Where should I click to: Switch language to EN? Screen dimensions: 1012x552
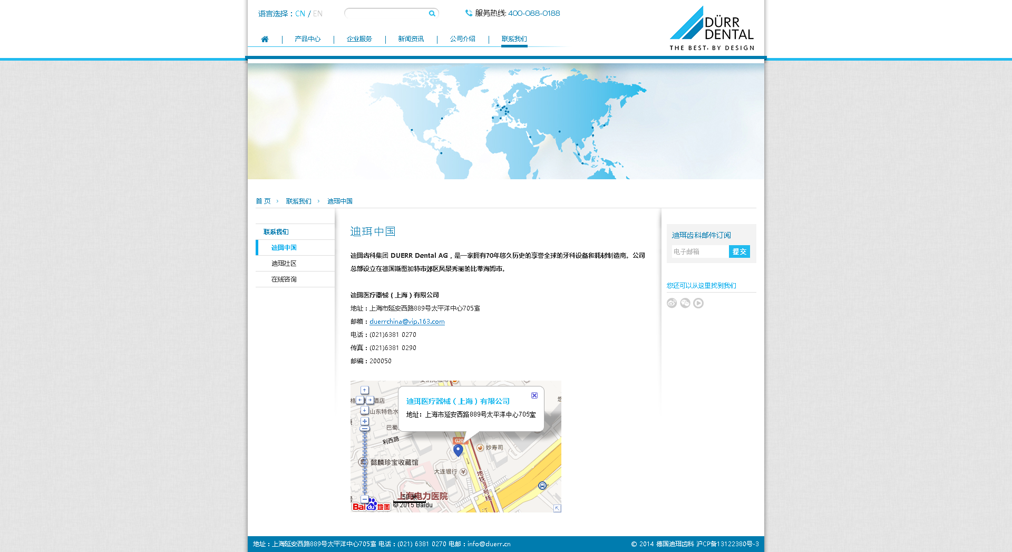pos(317,14)
